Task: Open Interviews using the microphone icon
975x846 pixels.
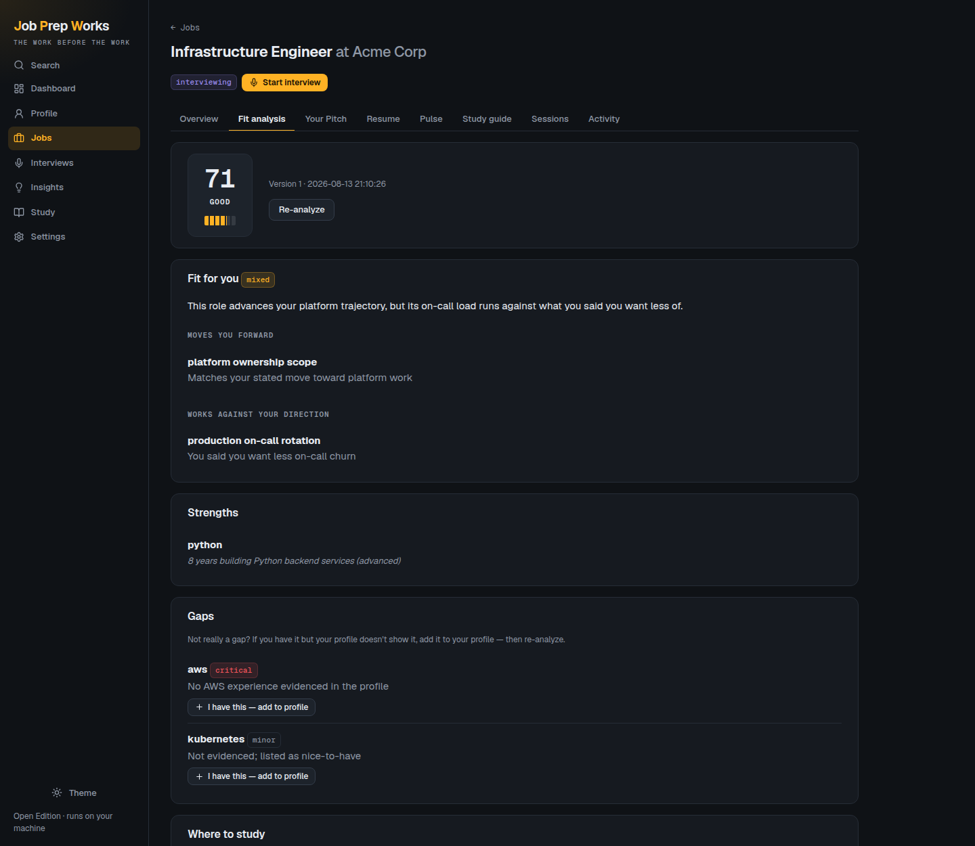Action: [19, 163]
